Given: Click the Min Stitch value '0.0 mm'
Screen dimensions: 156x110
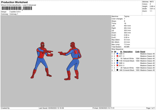Looking at the screenshot, I should pyautogui.click(x=127, y=42).
